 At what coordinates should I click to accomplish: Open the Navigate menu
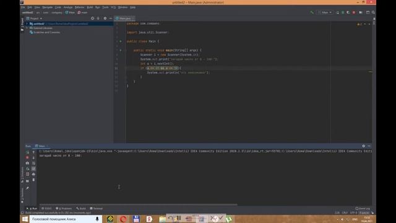tap(48, 7)
